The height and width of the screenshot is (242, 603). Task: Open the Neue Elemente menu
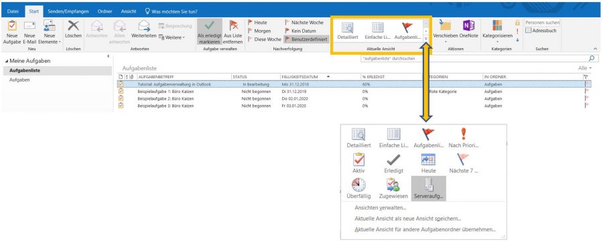pos(49,32)
